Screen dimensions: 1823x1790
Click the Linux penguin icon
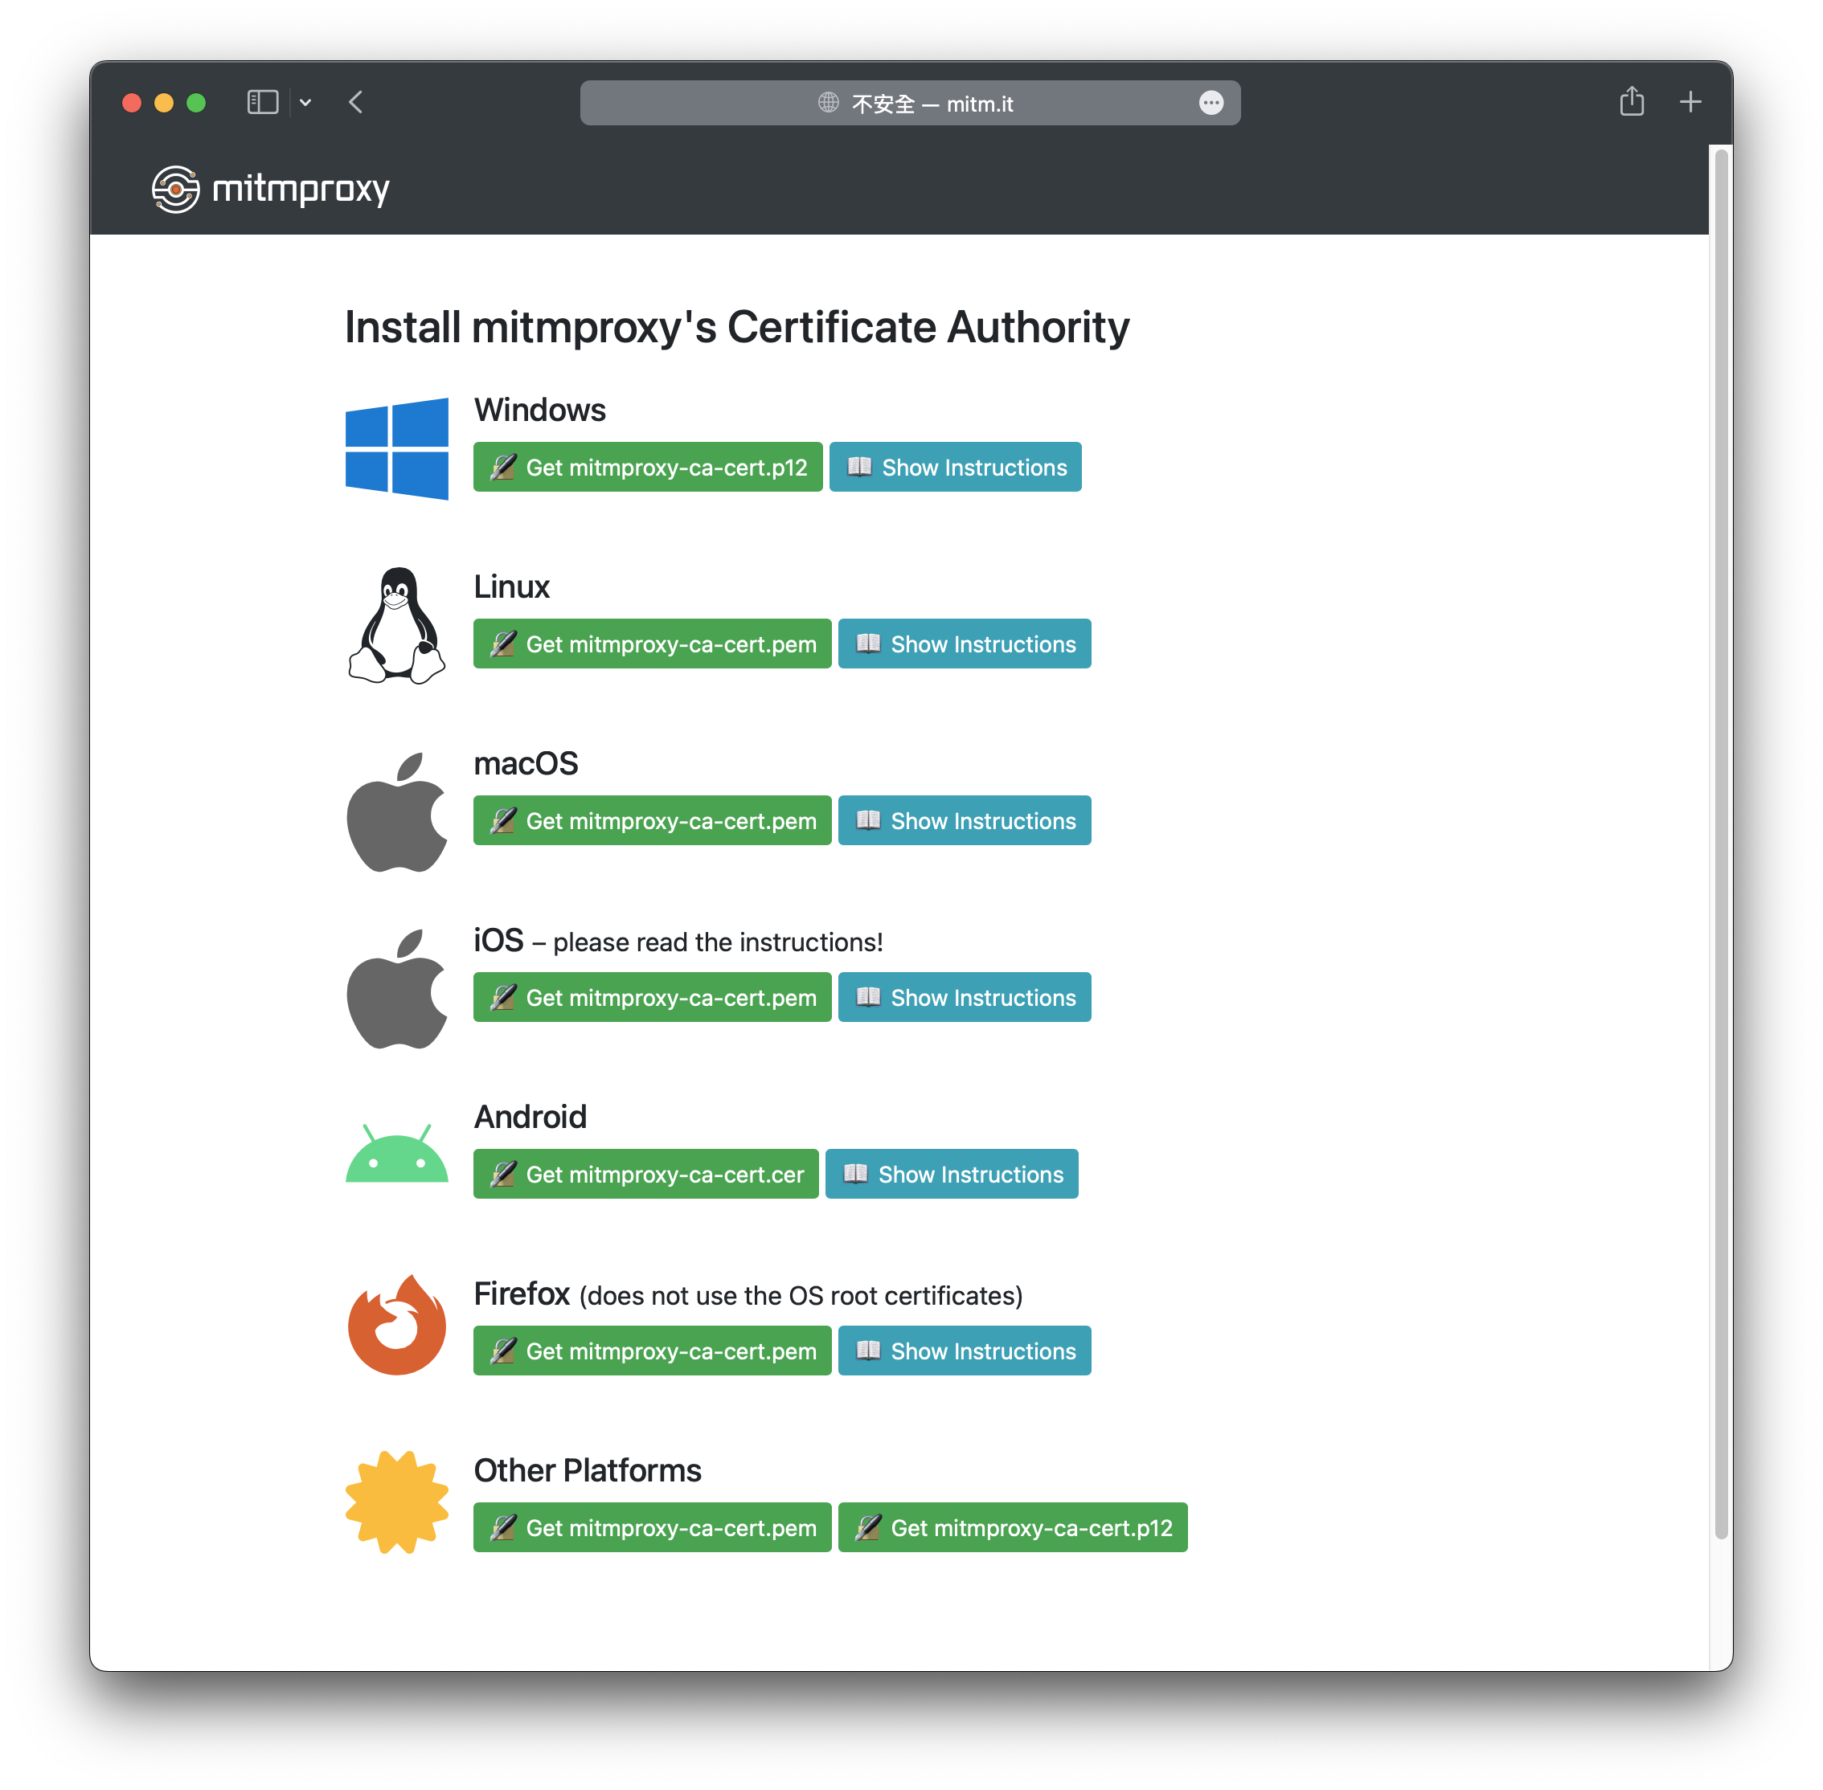(397, 625)
